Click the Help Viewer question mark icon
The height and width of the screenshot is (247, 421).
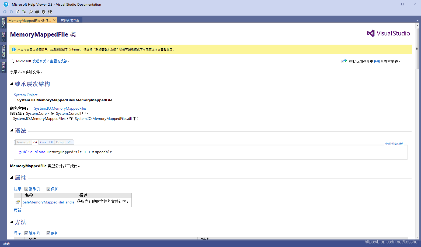click(x=6, y=4)
